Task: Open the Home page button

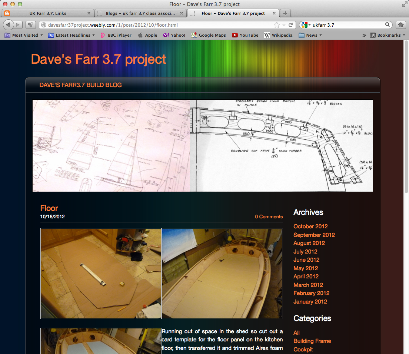Action: click(400, 25)
